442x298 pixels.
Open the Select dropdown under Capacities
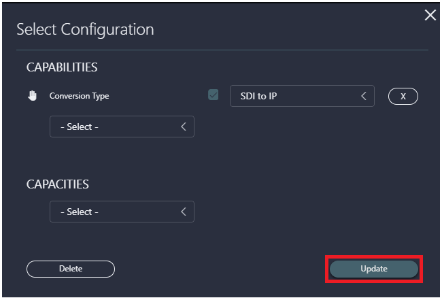pyautogui.click(x=122, y=212)
